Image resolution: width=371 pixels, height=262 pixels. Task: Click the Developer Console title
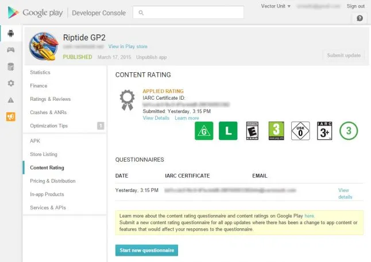click(99, 13)
